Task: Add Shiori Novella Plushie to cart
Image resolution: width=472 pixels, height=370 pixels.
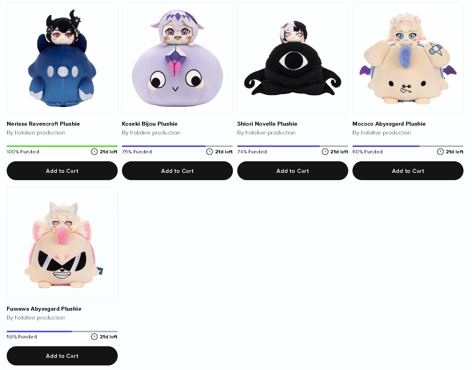Action: click(293, 171)
